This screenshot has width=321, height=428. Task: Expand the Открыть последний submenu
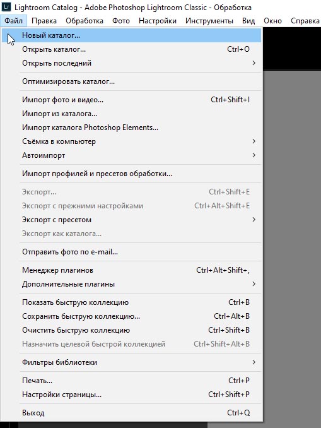point(131,63)
